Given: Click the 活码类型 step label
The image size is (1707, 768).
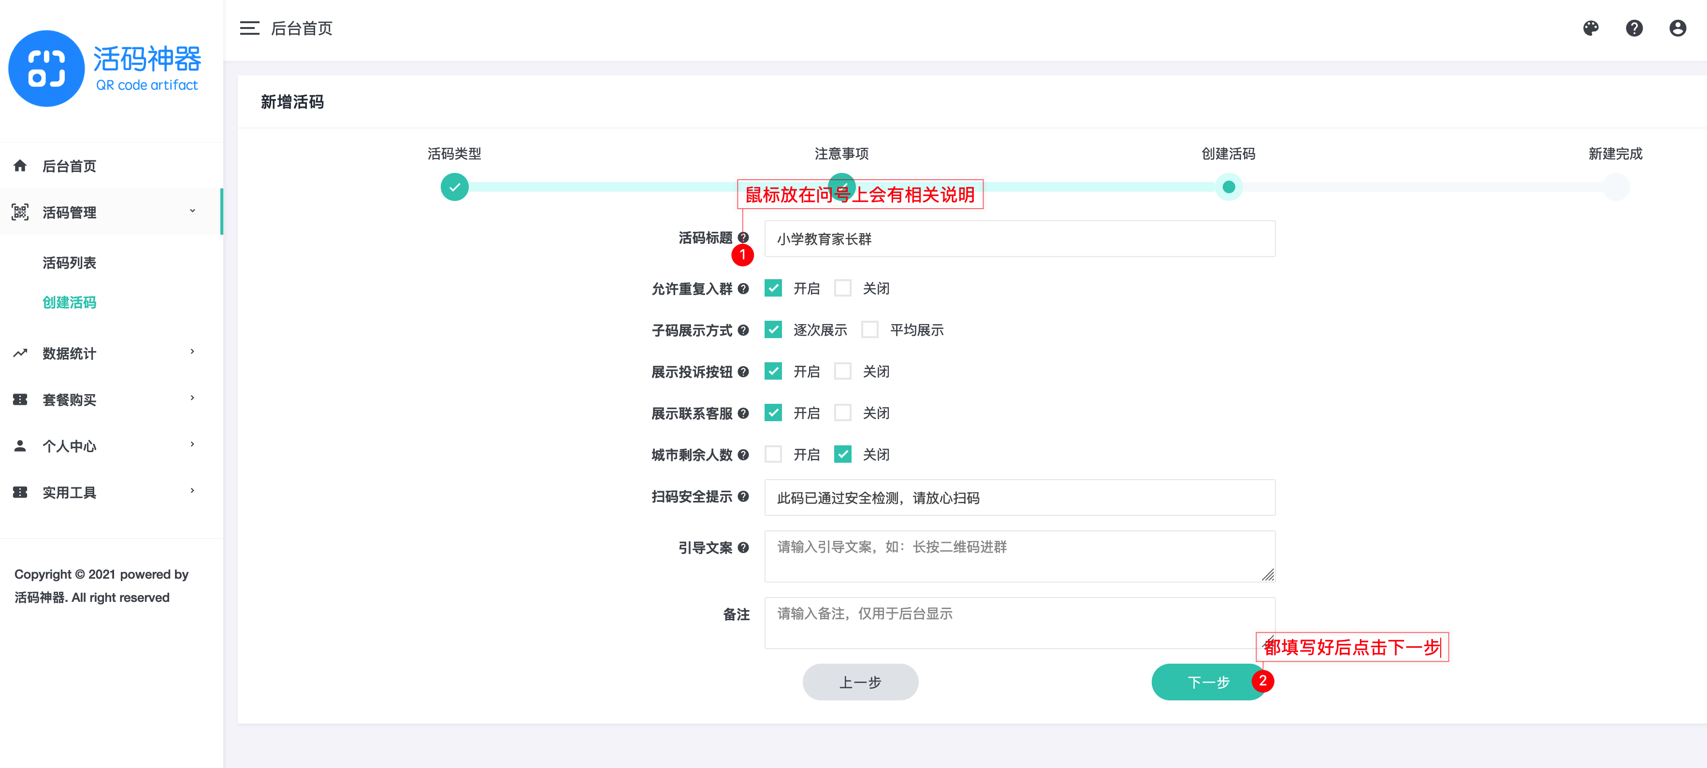Looking at the screenshot, I should [455, 154].
